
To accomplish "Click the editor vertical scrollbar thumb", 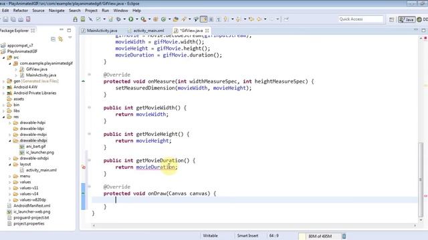I will [421, 179].
